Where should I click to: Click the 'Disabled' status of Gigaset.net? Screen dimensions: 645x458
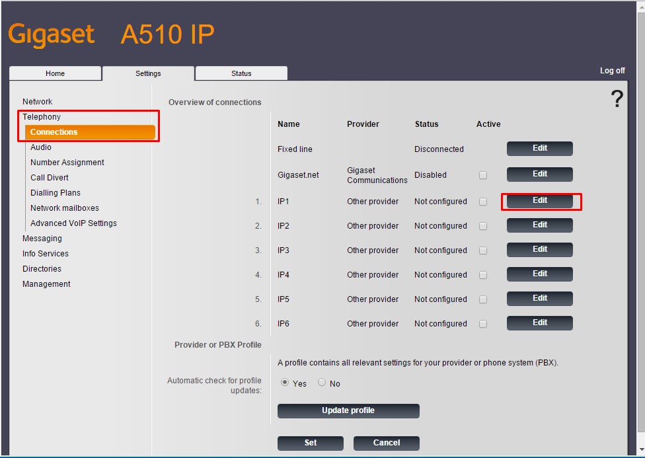tap(430, 175)
